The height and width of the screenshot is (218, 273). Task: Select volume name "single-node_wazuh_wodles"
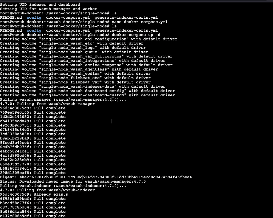[x=70, y=73]
